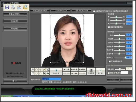Viewport: 136px width, 102px height.
Task: Click the 外部程序 external program button
Action: click(x=91, y=71)
